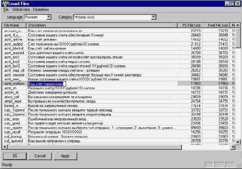242x169 pixels.
Task: Click PC File Size value 10735
Action: (196, 88)
